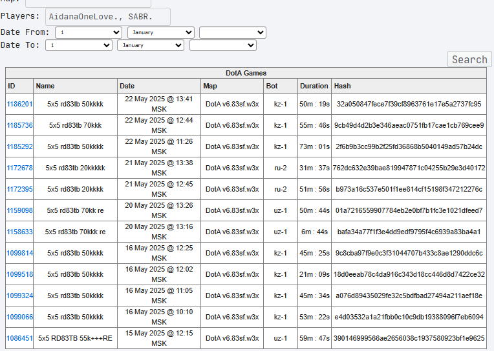This screenshot has height=351, width=494.
Task: Click hash starting with 9c8cba97f9e0
Action: (409, 253)
